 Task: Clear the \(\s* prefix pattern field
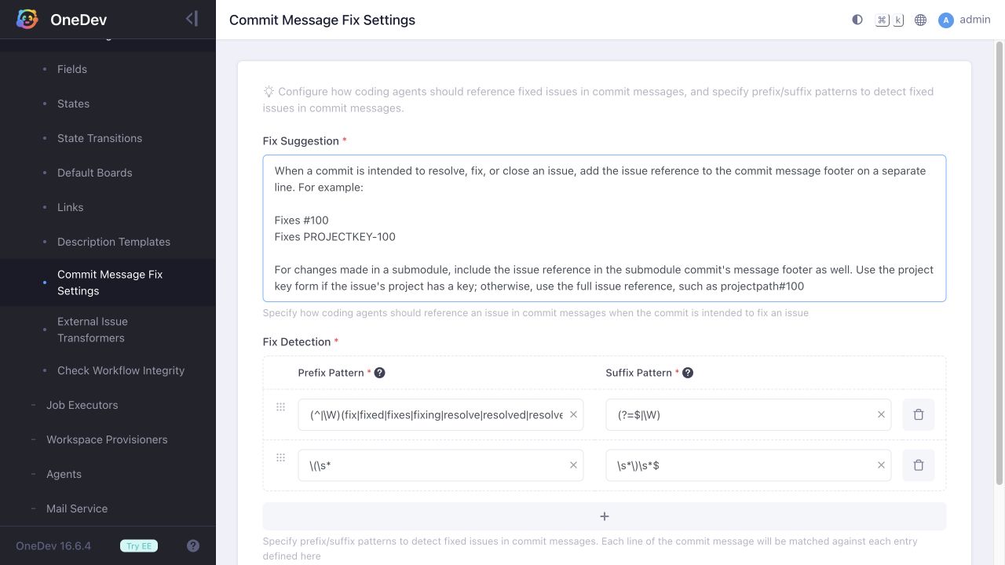tap(573, 465)
